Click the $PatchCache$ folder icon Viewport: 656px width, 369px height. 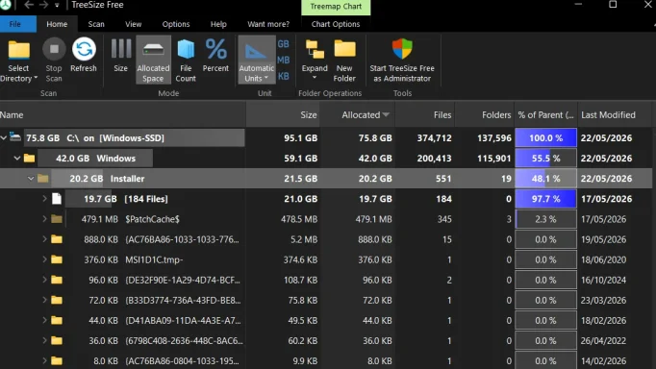coord(57,219)
